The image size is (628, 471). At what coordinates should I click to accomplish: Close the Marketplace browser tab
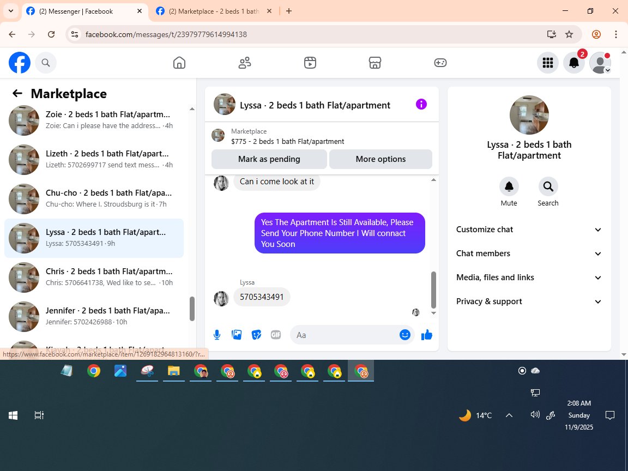pyautogui.click(x=269, y=11)
